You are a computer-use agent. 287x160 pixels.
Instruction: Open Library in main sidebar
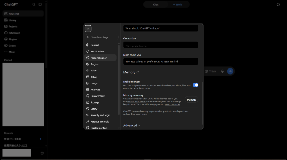tap(23, 20)
